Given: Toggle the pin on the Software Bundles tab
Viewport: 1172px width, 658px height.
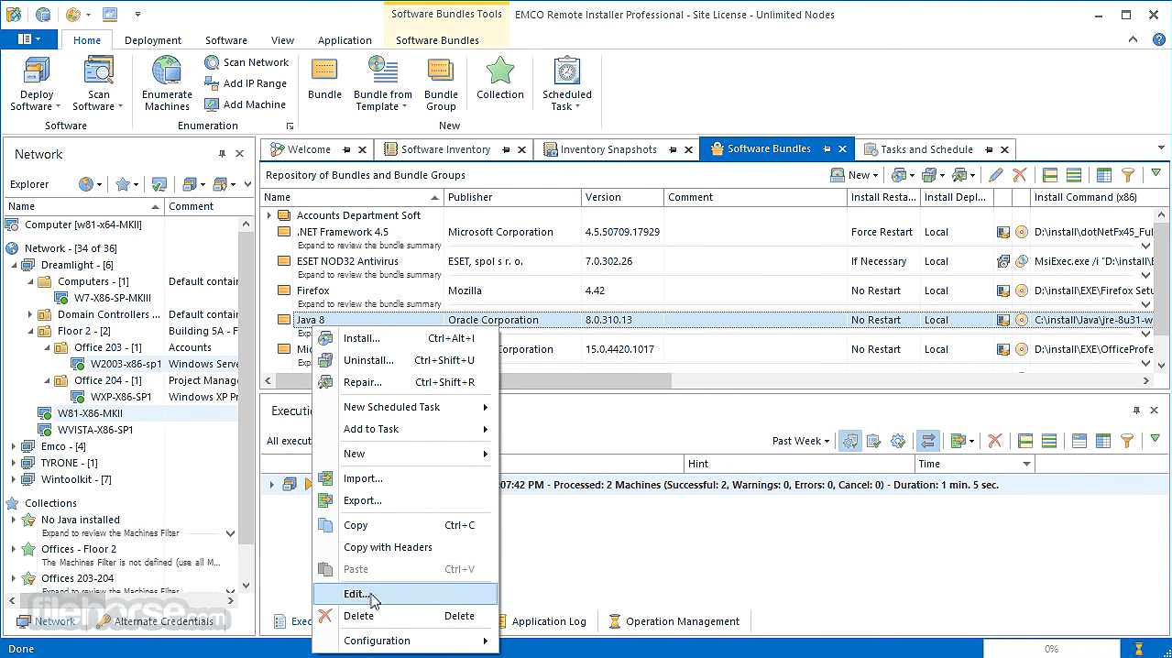Looking at the screenshot, I should point(827,148).
